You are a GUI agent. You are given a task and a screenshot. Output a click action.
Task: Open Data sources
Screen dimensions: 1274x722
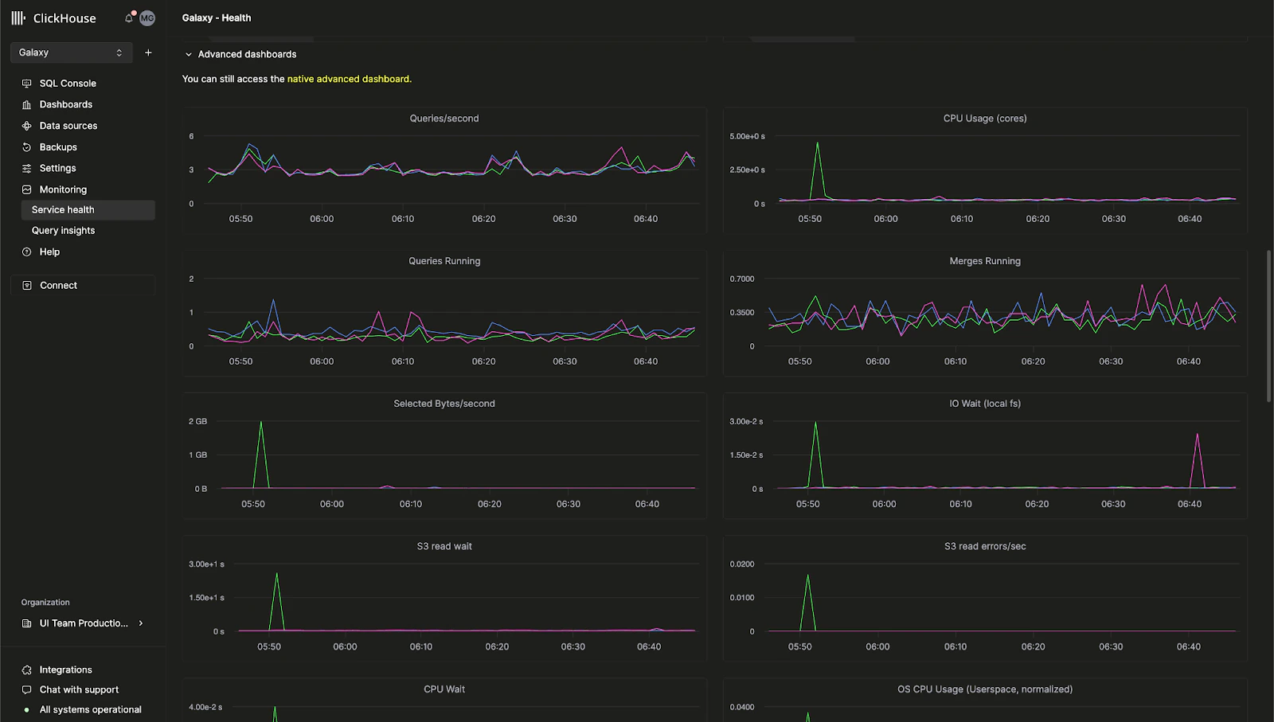coord(68,126)
